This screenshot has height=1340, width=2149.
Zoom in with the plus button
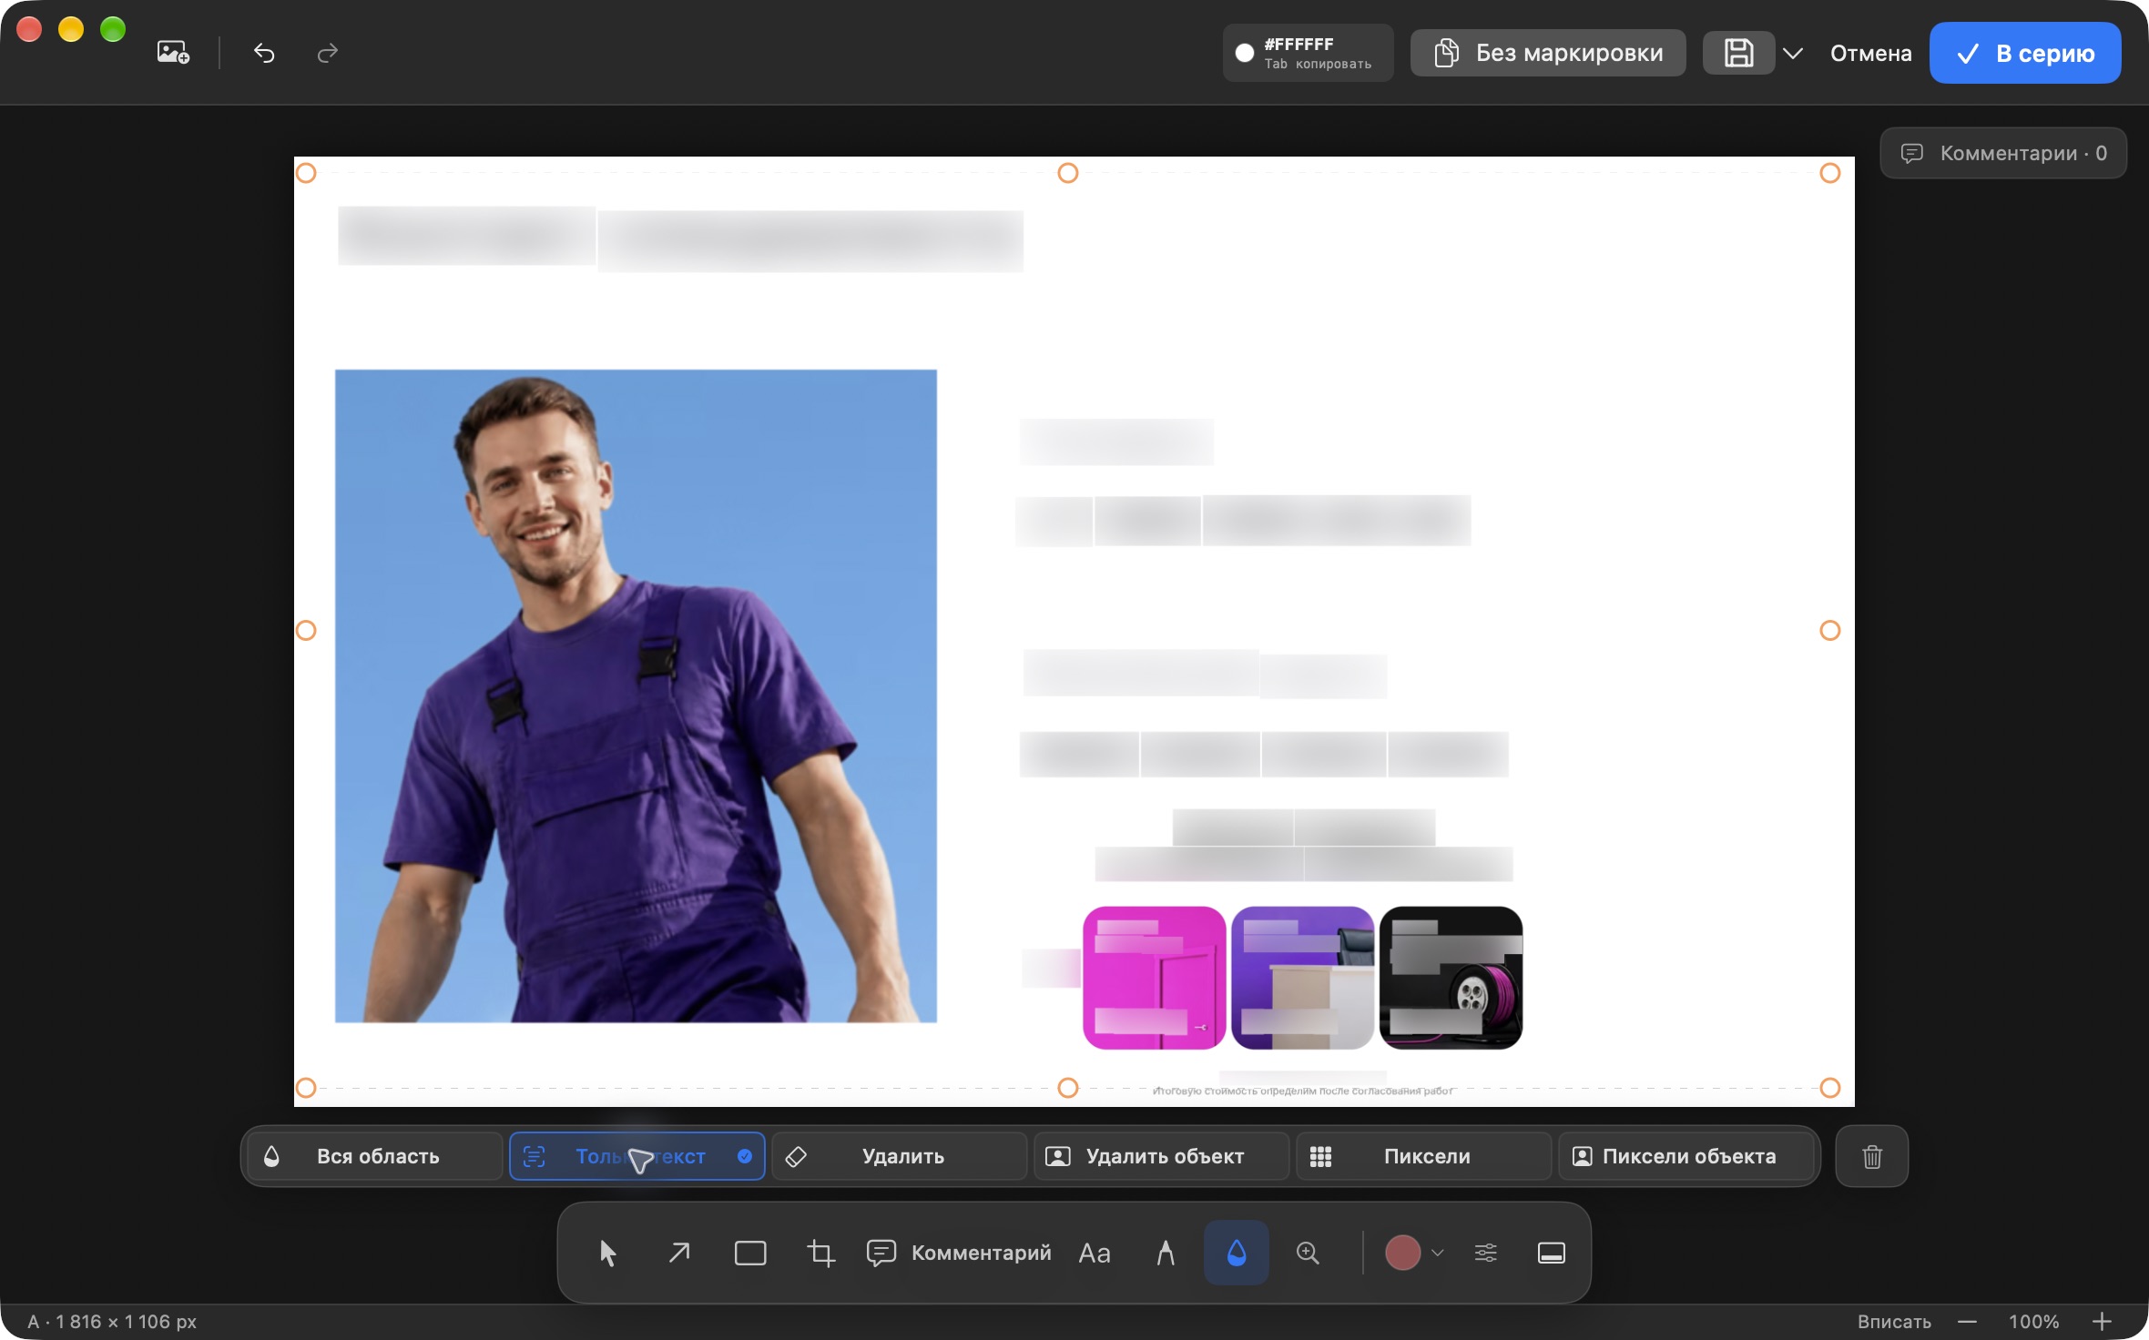(2102, 1321)
